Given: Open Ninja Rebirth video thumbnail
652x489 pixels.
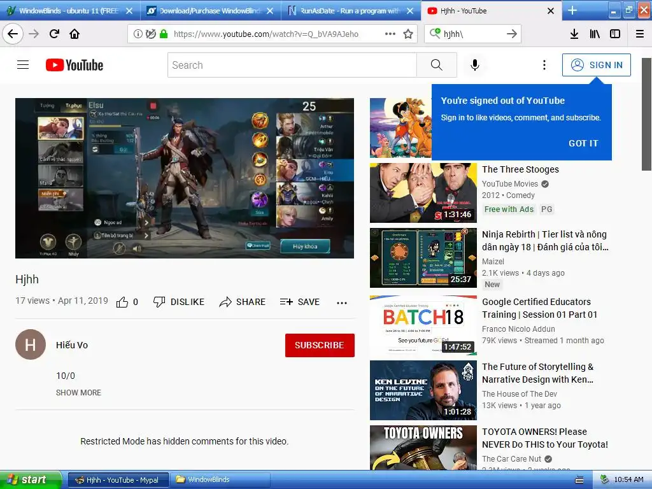Looking at the screenshot, I should click(423, 258).
